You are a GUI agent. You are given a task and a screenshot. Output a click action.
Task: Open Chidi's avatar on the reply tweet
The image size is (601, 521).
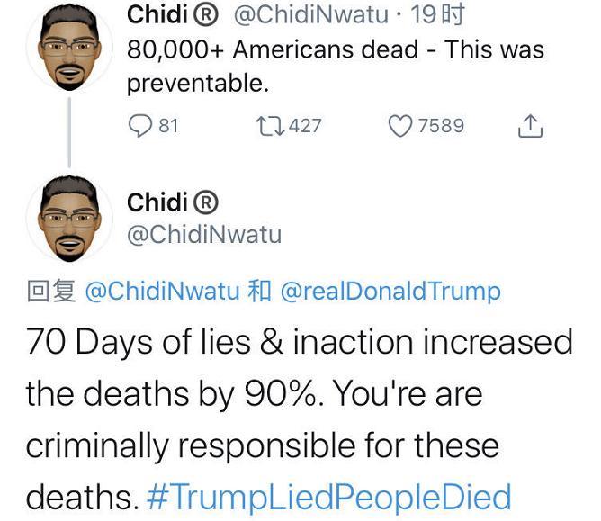pos(69,216)
